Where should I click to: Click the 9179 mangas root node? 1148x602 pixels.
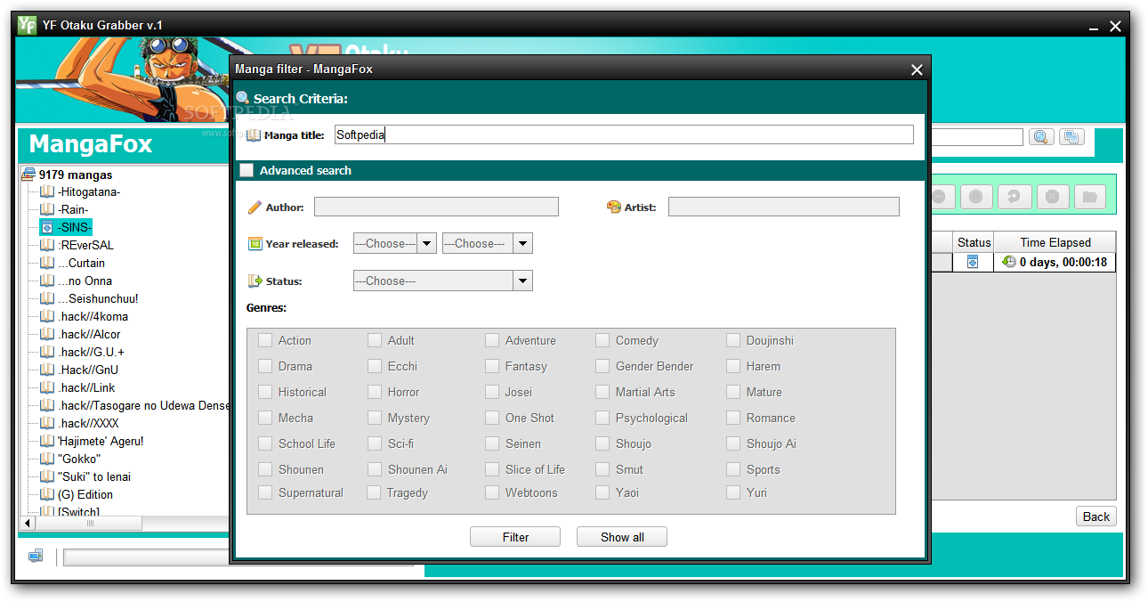coord(76,175)
